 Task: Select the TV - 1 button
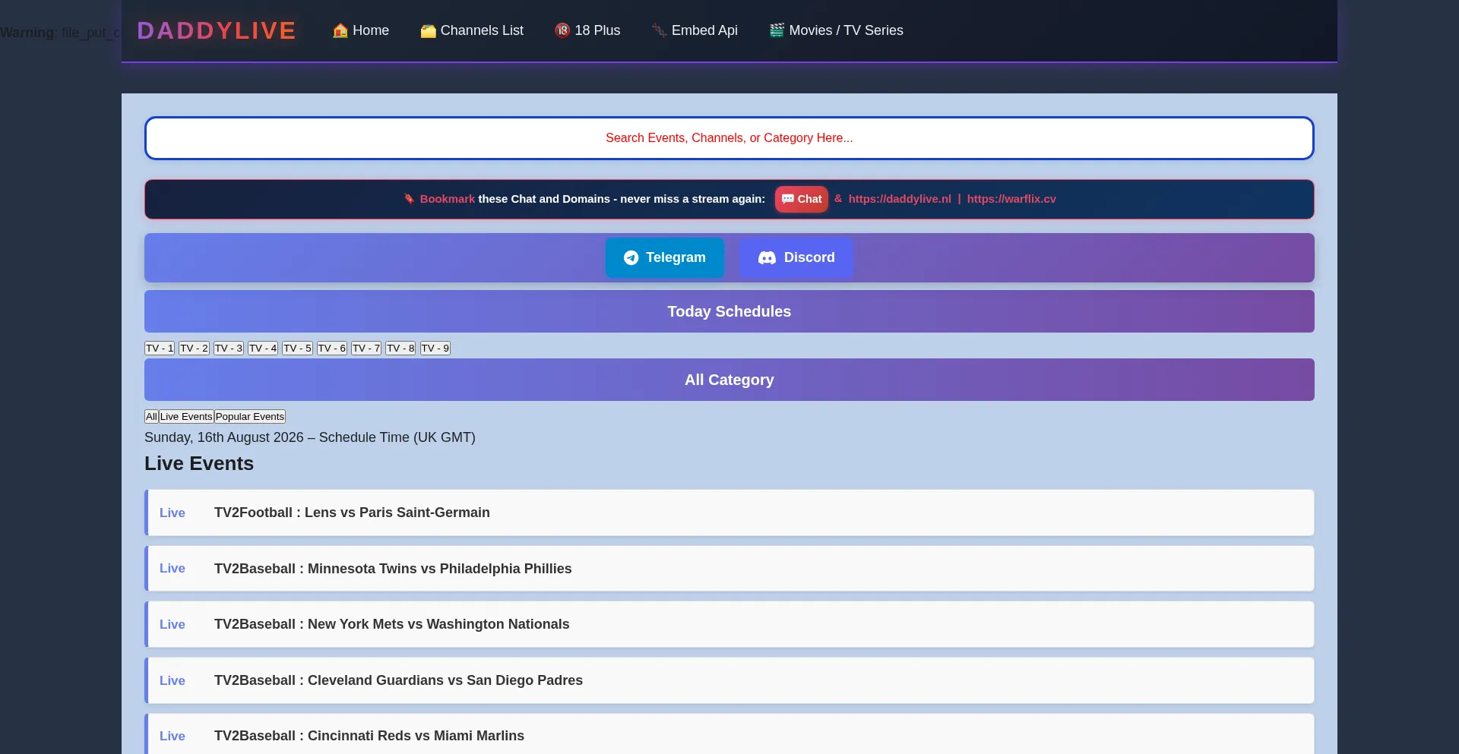click(160, 349)
